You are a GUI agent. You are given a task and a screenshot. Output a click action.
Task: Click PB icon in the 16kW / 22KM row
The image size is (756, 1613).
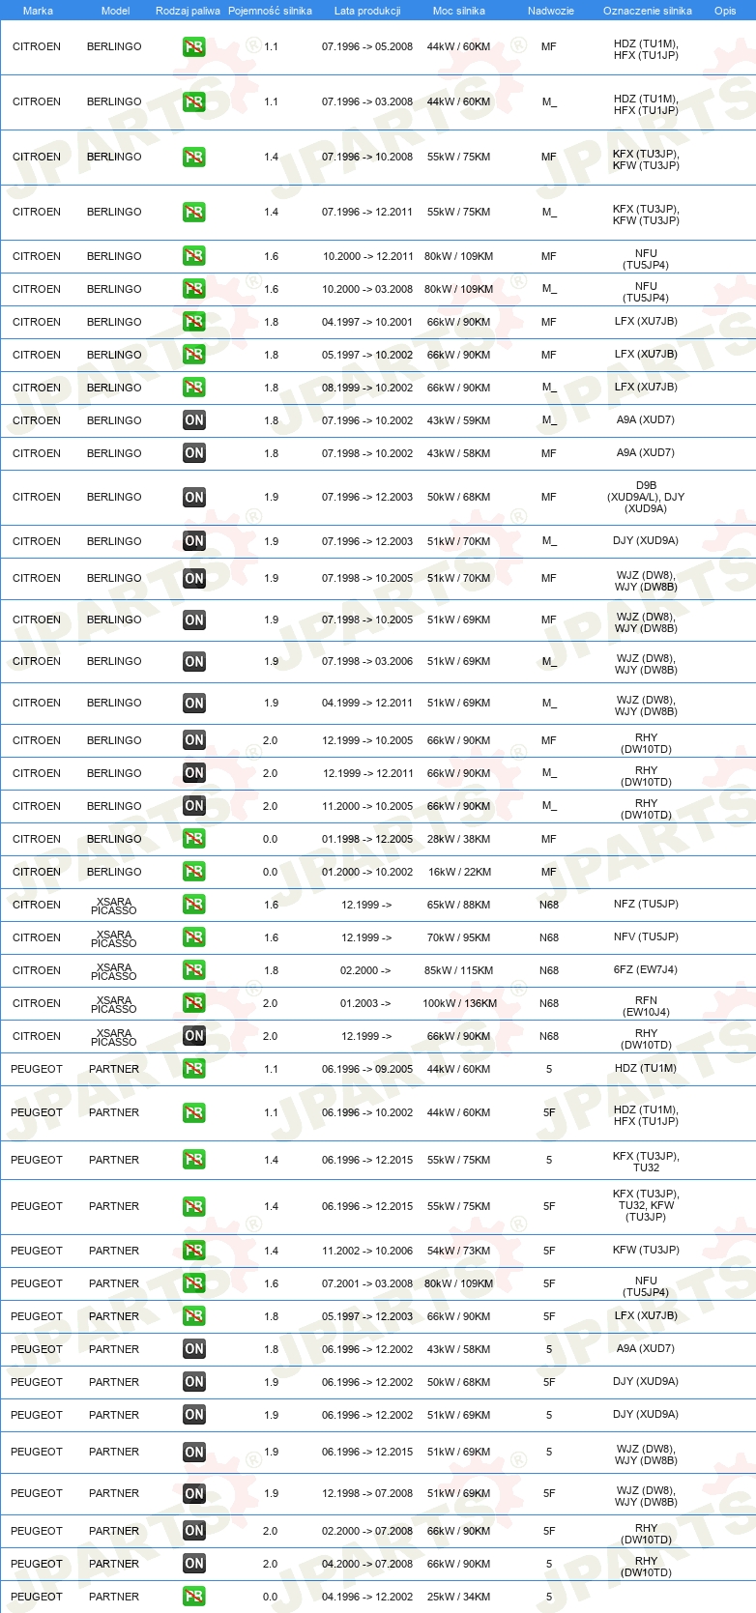(x=194, y=872)
